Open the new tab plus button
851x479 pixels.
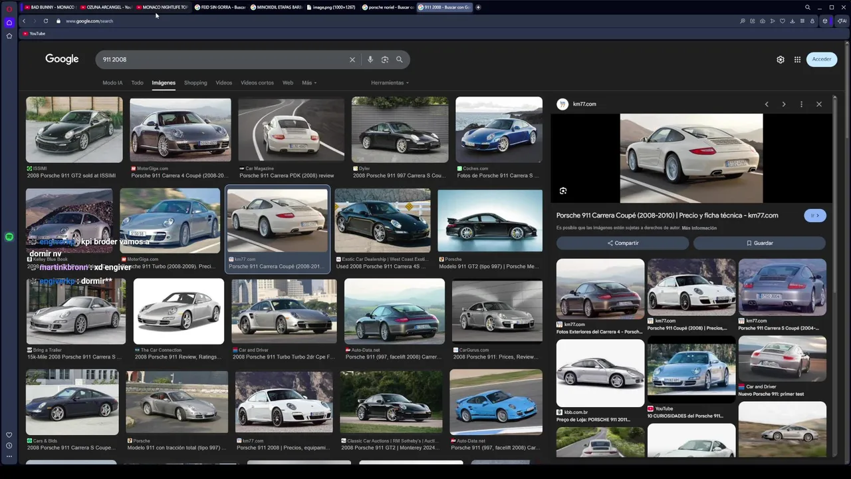click(478, 7)
